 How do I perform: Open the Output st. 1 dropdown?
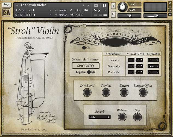(x=33, y=10)
